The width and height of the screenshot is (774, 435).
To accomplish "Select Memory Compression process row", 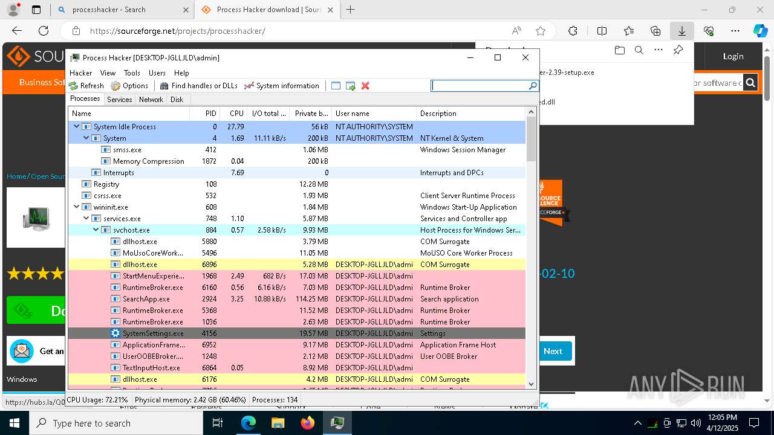I will (x=297, y=161).
